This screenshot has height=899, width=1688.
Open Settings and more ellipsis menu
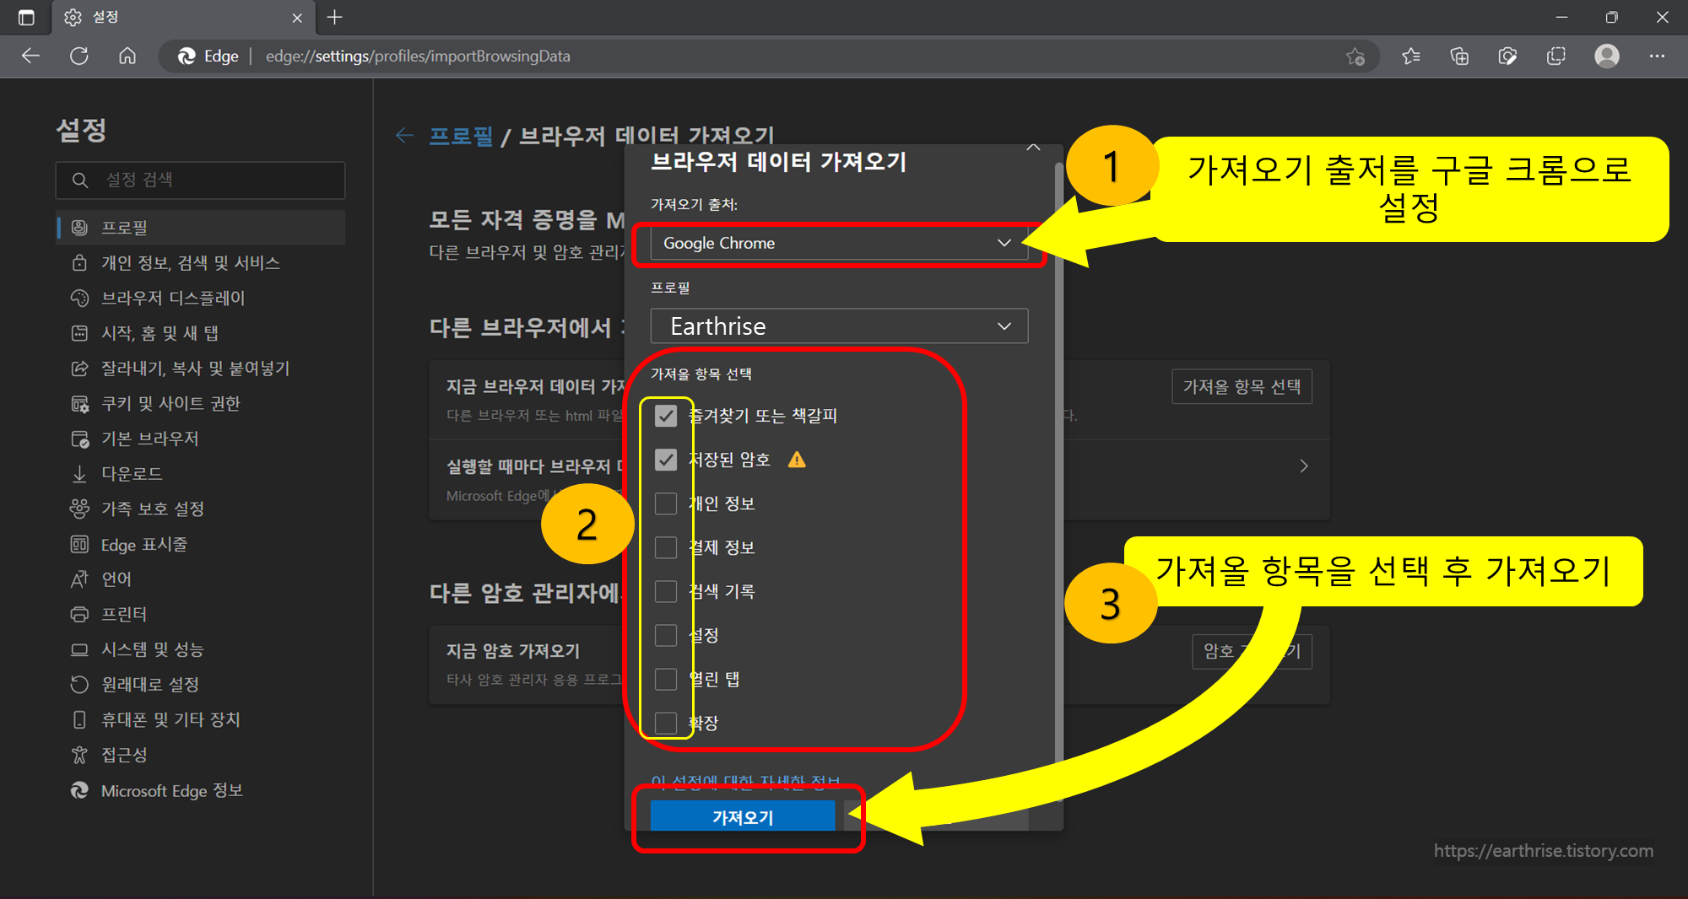click(x=1658, y=56)
